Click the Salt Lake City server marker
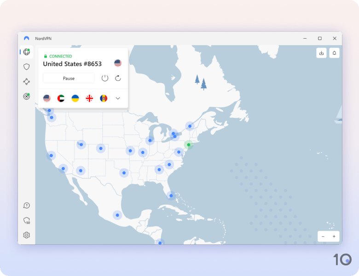 [x=81, y=144]
